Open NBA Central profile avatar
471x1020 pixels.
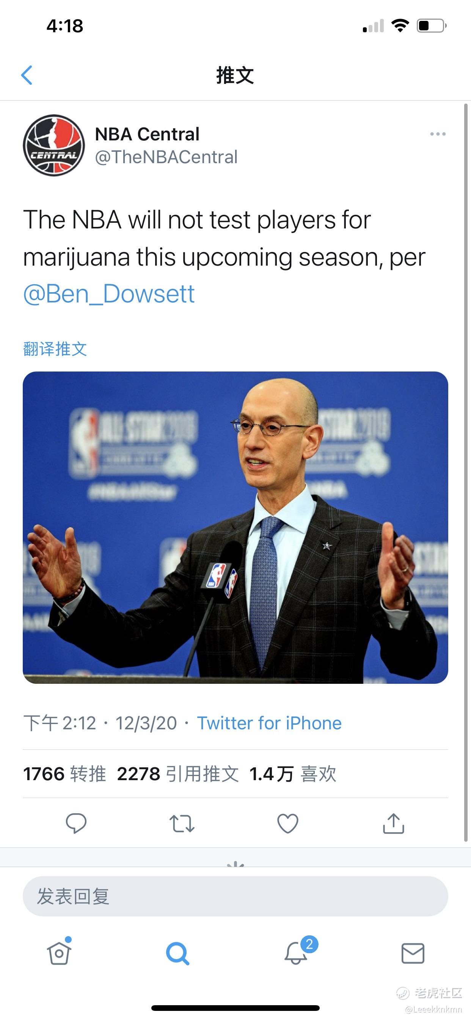coord(54,145)
